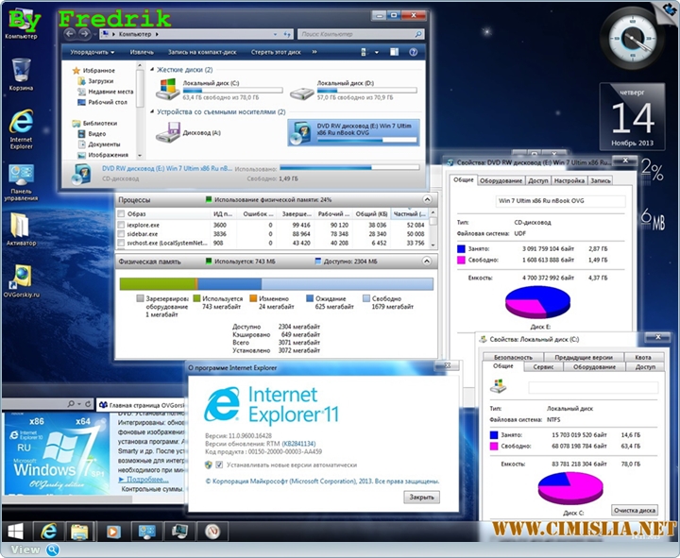
Task: Switch to the Оборудование tab in DVD properties
Action: click(x=501, y=180)
